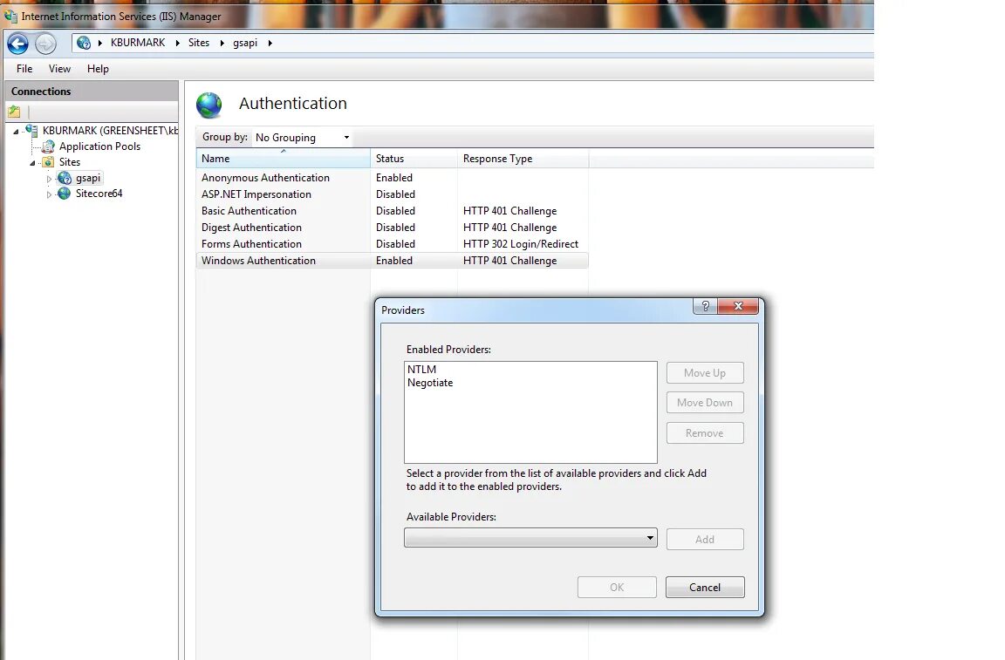Select the gsapi site in tree

point(88,178)
